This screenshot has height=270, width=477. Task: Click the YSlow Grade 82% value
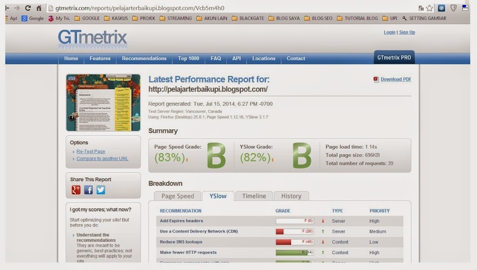click(x=255, y=157)
